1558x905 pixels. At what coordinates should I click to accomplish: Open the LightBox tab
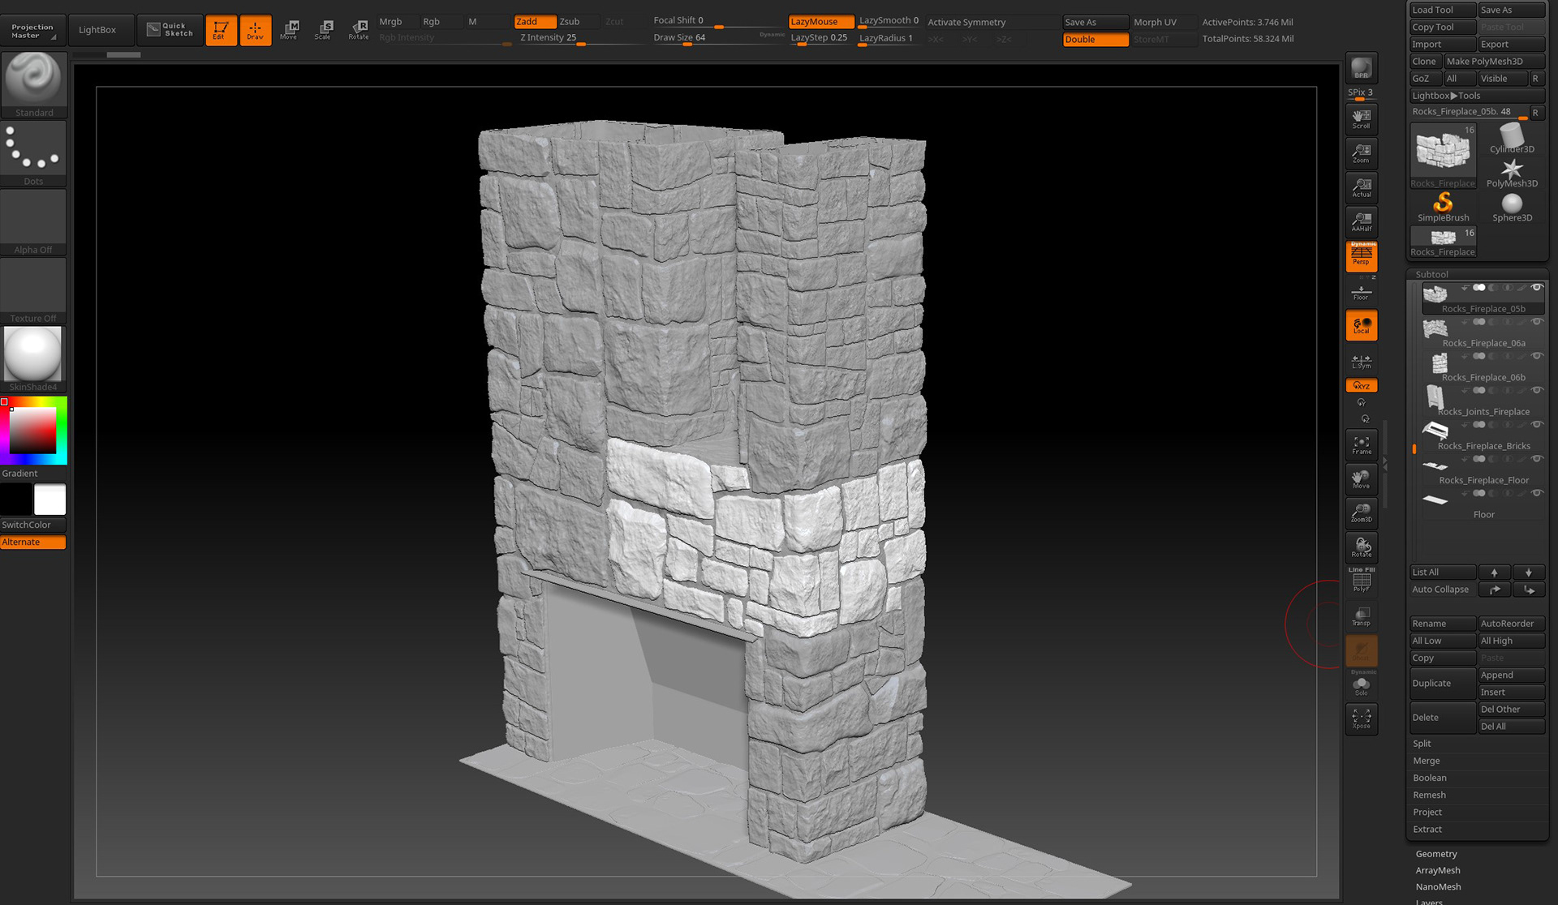tap(97, 30)
